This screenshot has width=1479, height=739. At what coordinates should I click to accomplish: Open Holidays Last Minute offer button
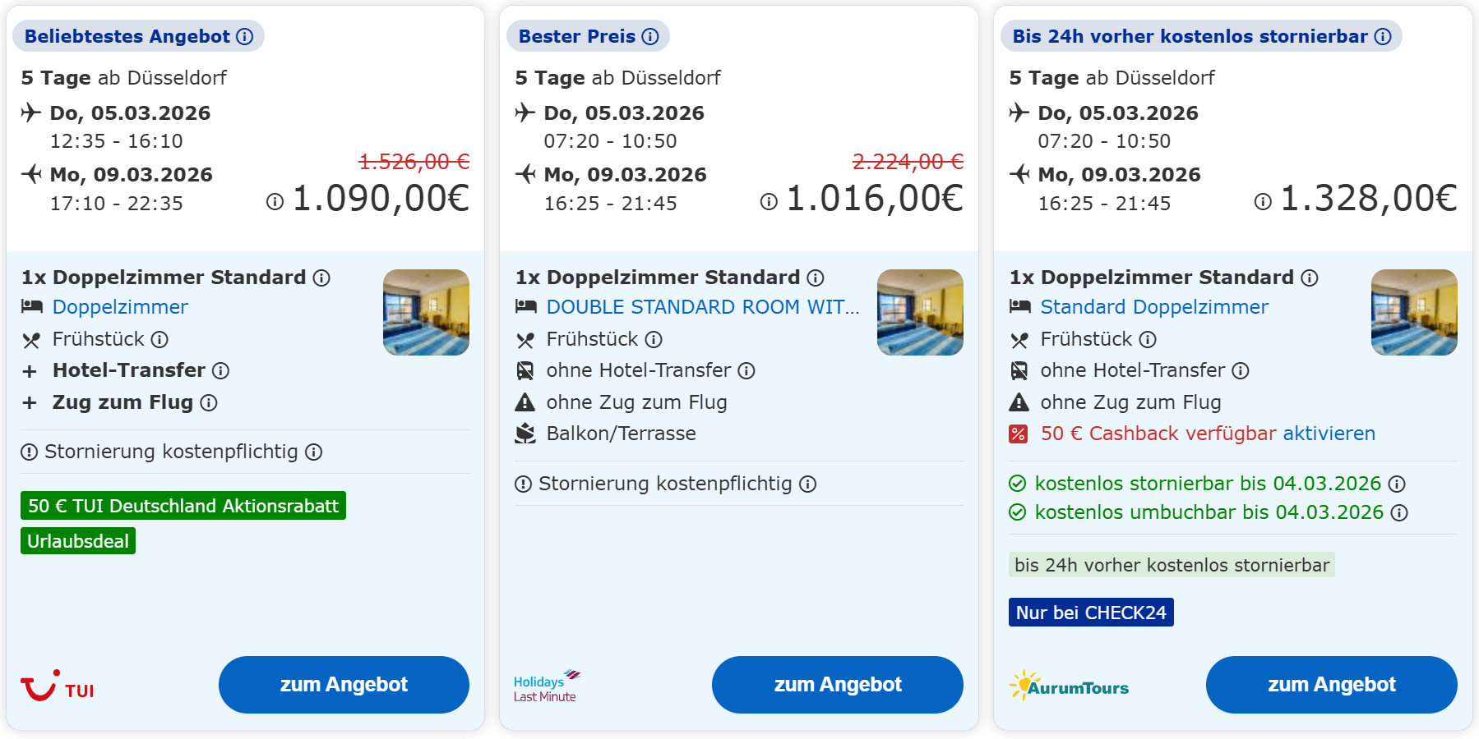(837, 685)
